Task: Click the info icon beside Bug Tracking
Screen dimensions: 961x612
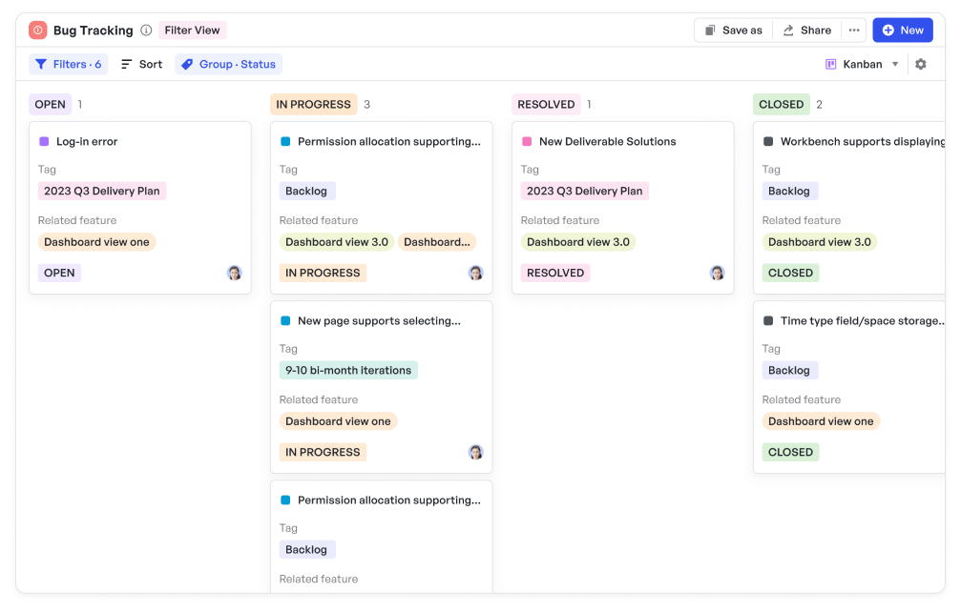Action: point(146,31)
